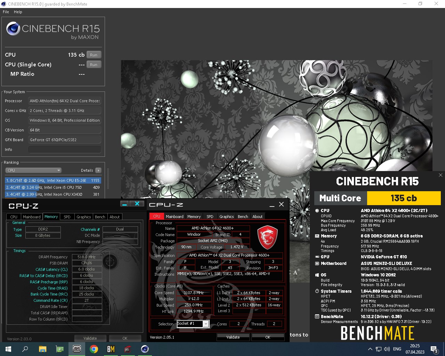
Task: Click the BenchMate Motherboard section icon
Action: pos(317,264)
